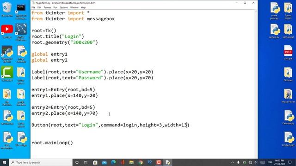Viewport: 296px width, 166px height.
Task: Select the School project folder icon
Action: 288,11
